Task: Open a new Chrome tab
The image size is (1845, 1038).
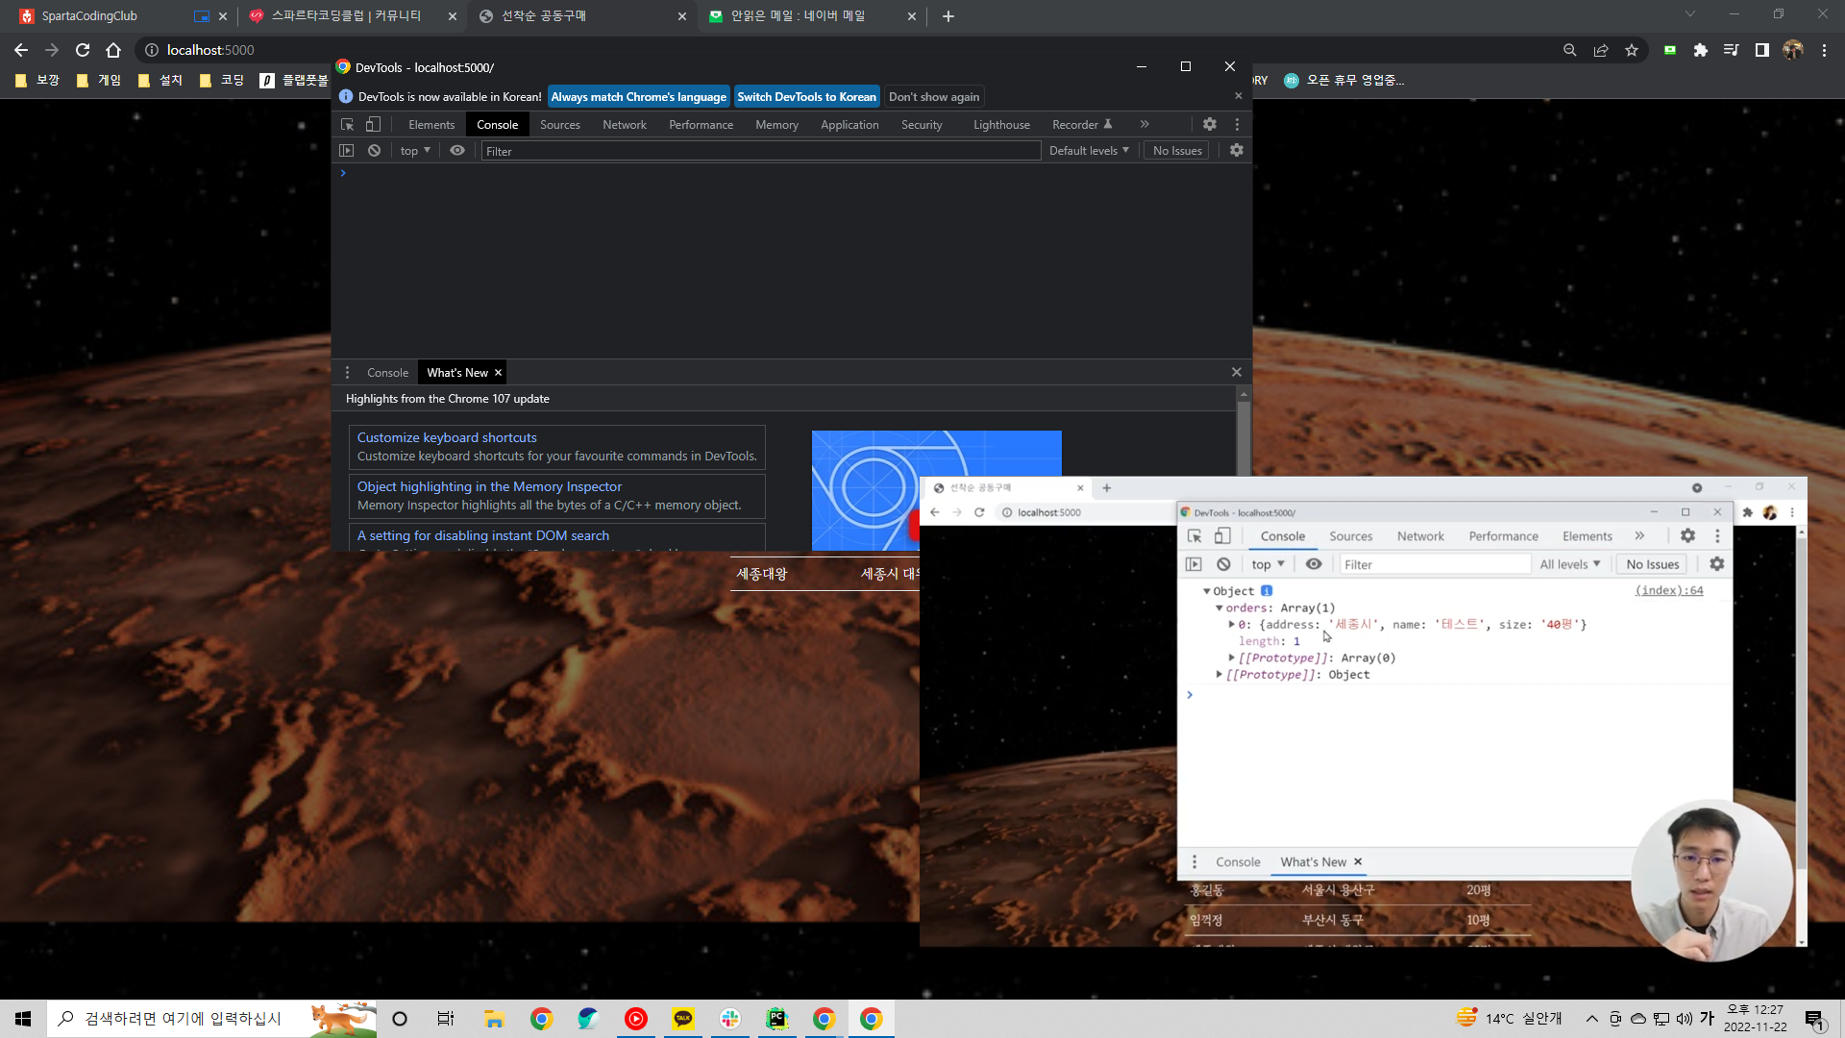Action: (x=948, y=16)
